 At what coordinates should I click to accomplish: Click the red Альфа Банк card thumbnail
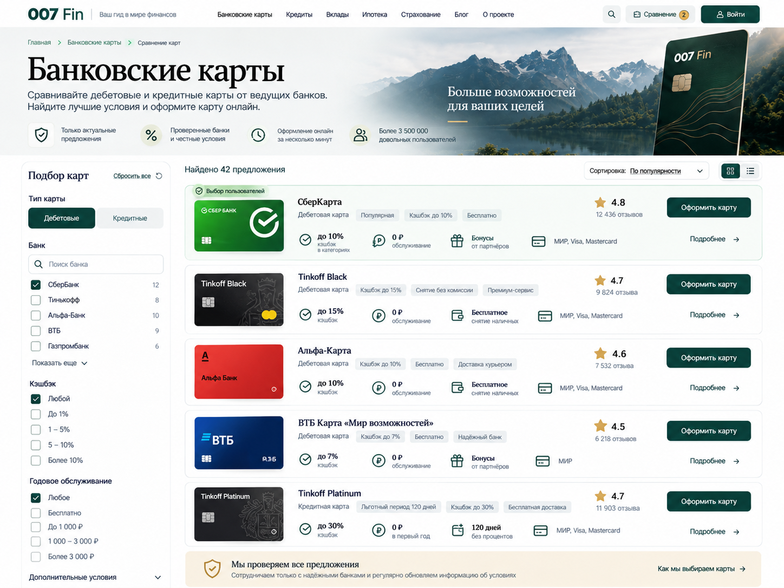pos(239,371)
